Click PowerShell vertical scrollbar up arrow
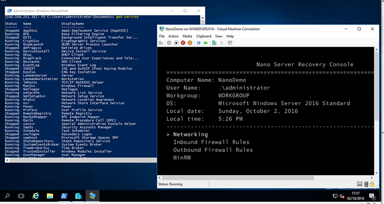 pyautogui.click(x=203, y=18)
